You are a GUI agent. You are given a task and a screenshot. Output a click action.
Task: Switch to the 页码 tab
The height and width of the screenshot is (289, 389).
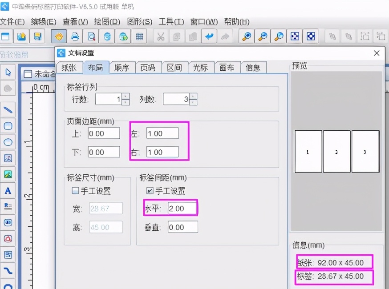(148, 68)
